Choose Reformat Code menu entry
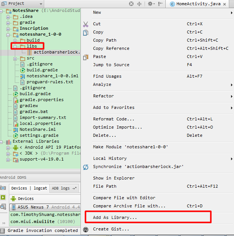This screenshot has width=234, height=236. click(163, 119)
